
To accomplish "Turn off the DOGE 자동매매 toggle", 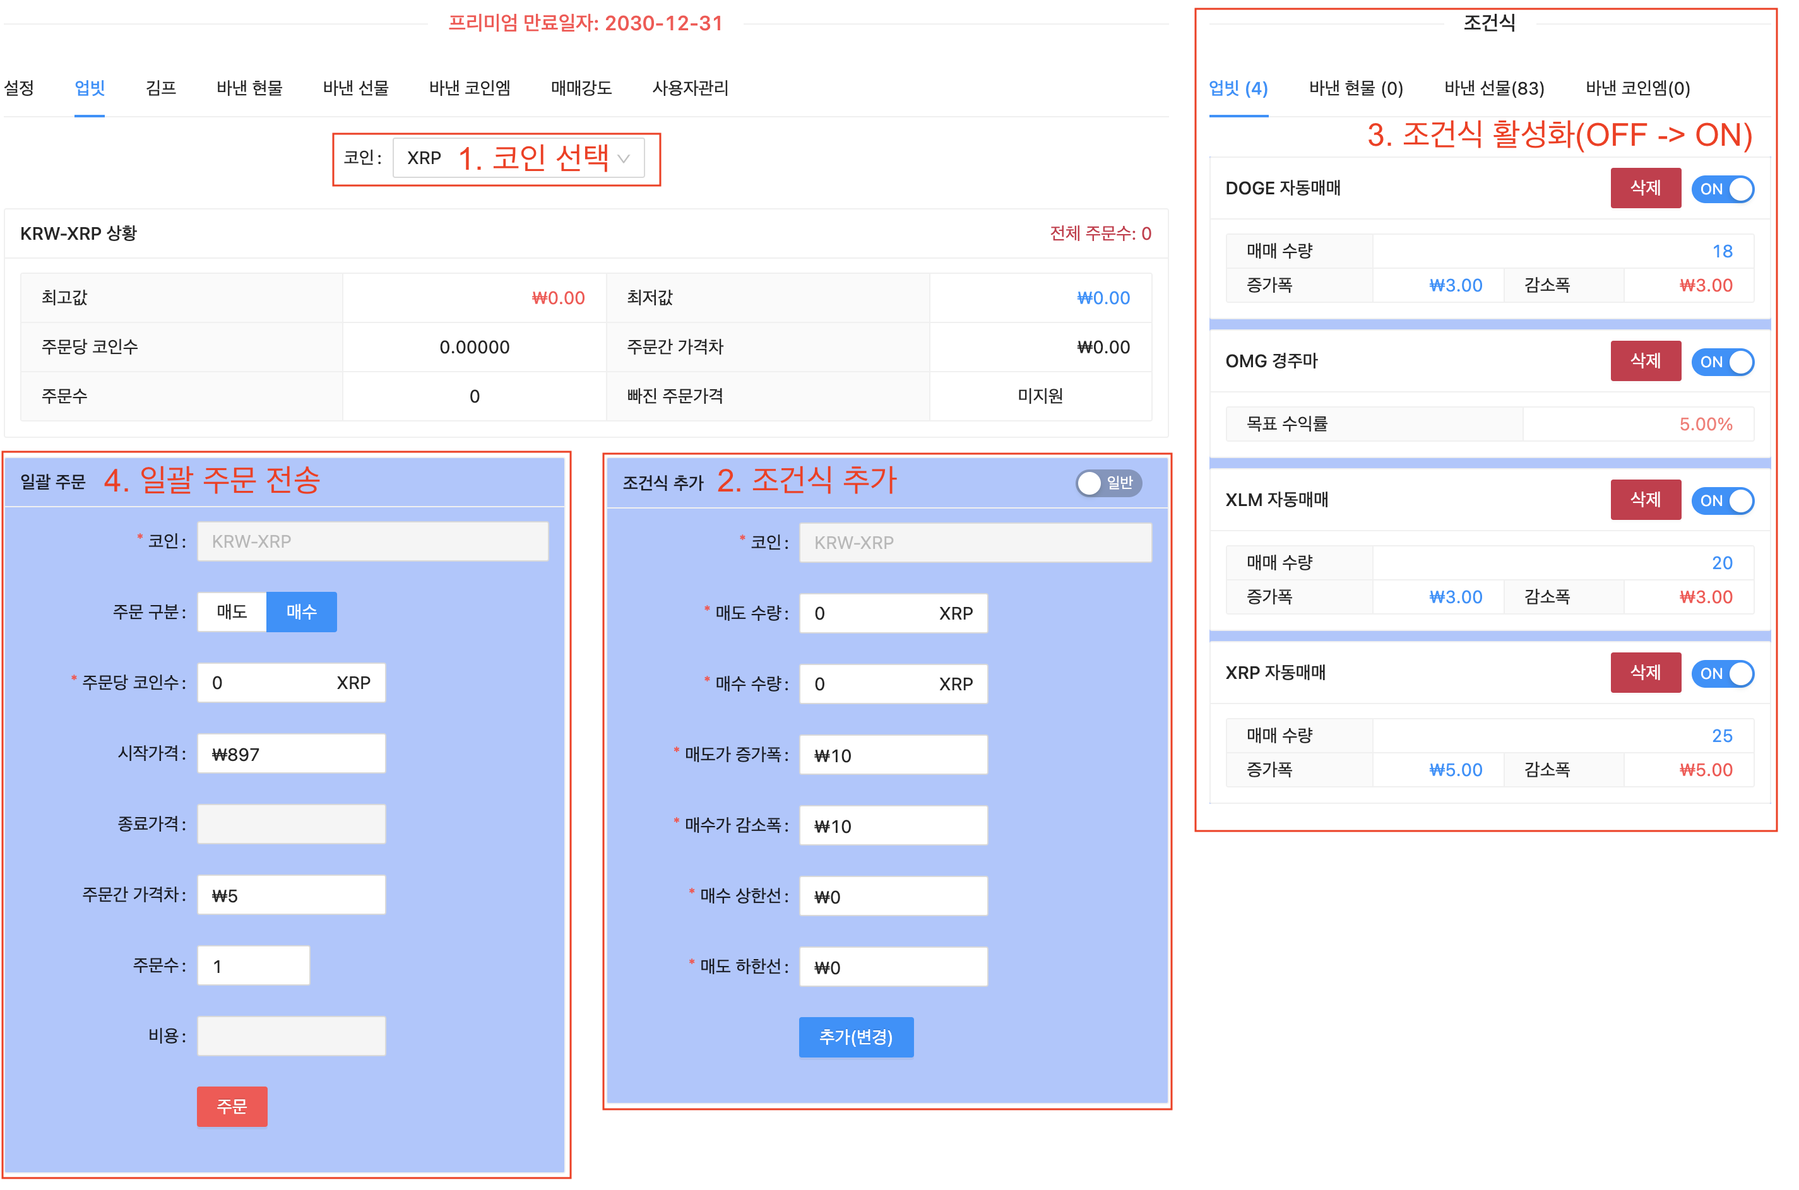I will coord(1723,189).
